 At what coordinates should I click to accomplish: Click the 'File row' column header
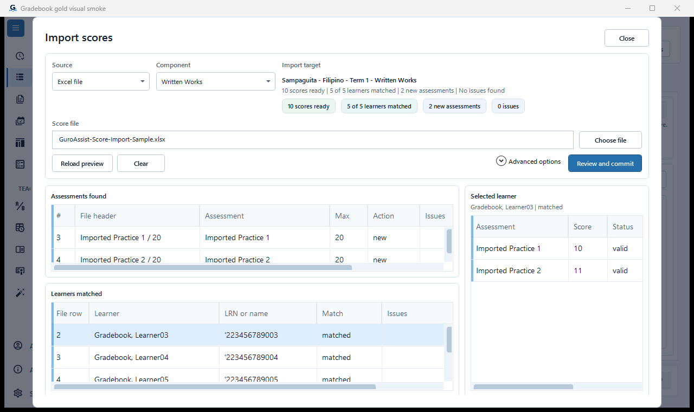click(x=71, y=313)
